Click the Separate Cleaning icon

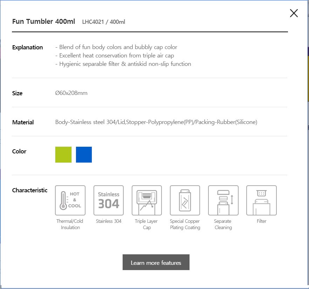coord(223,200)
